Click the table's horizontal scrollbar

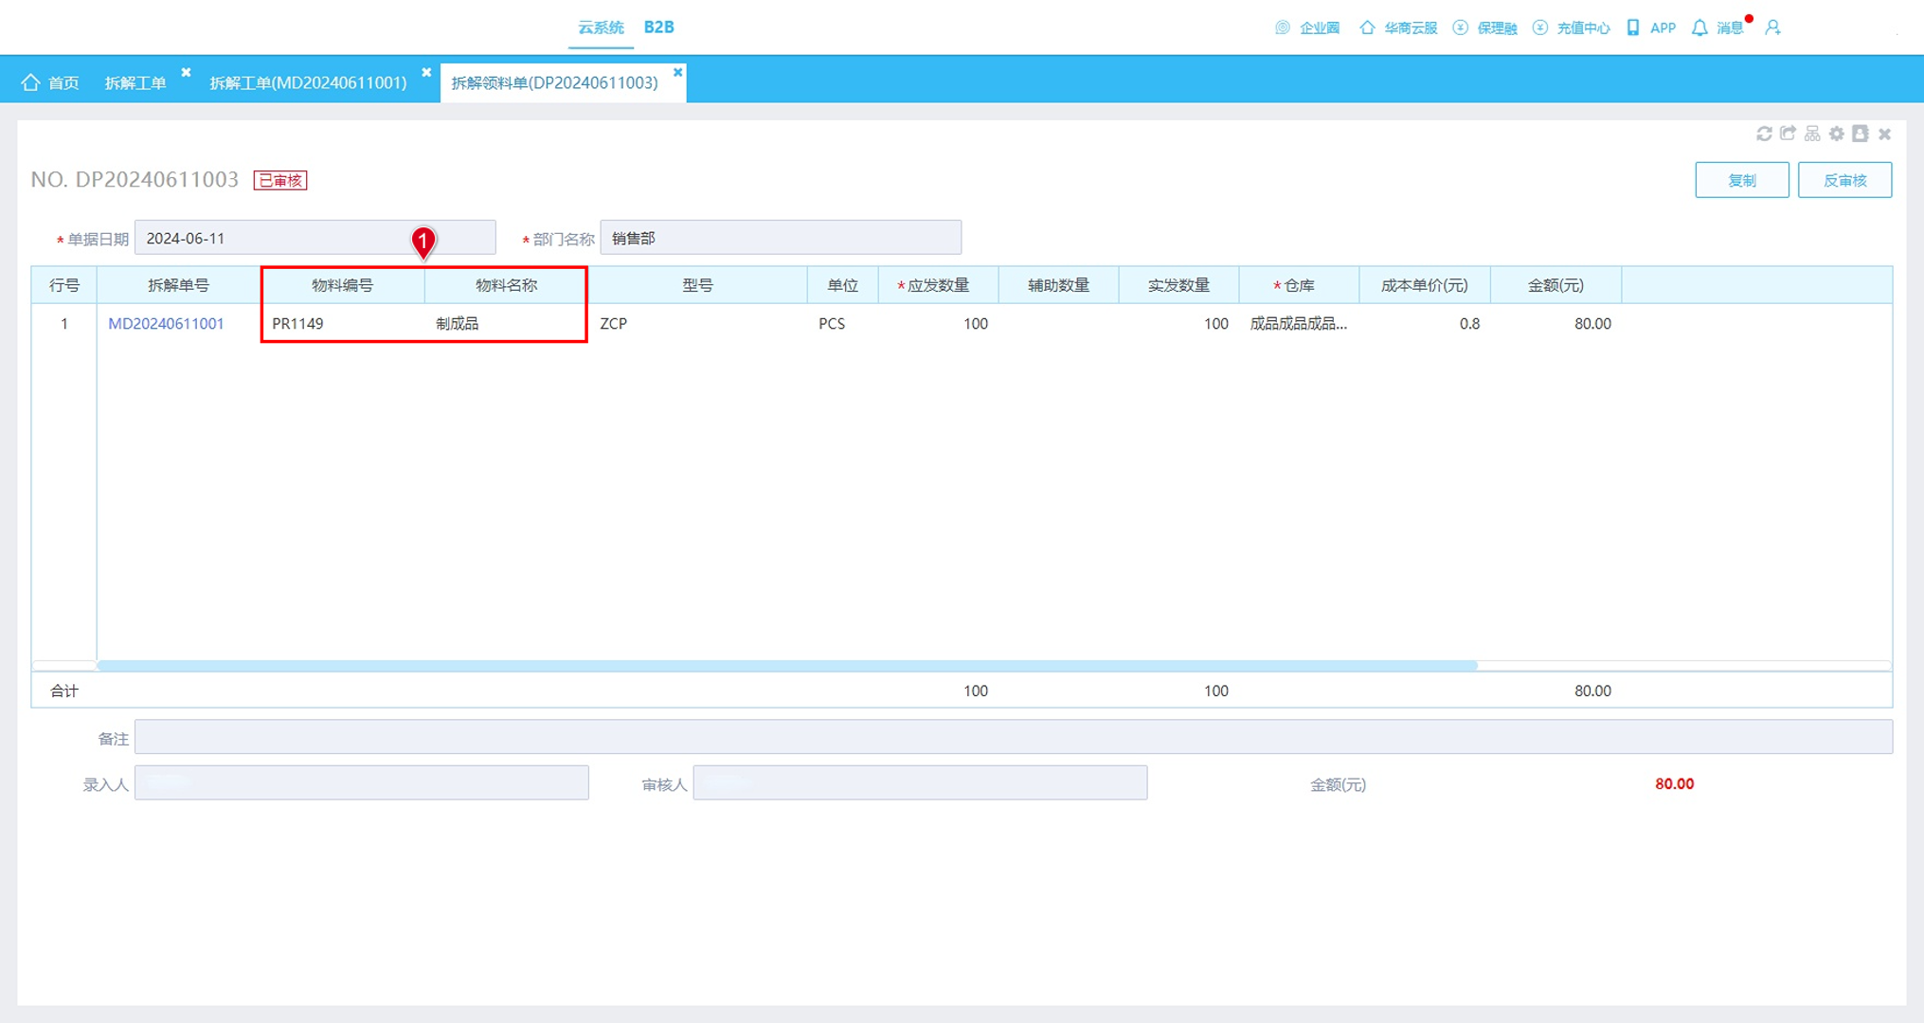tap(786, 666)
